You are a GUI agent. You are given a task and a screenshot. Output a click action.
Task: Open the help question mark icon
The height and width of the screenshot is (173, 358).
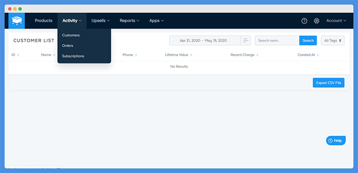304,21
